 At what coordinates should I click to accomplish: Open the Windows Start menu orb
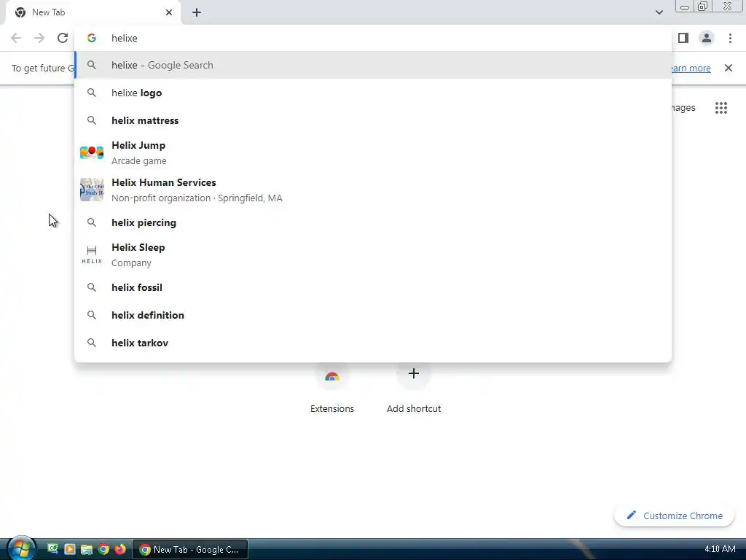[21, 548]
